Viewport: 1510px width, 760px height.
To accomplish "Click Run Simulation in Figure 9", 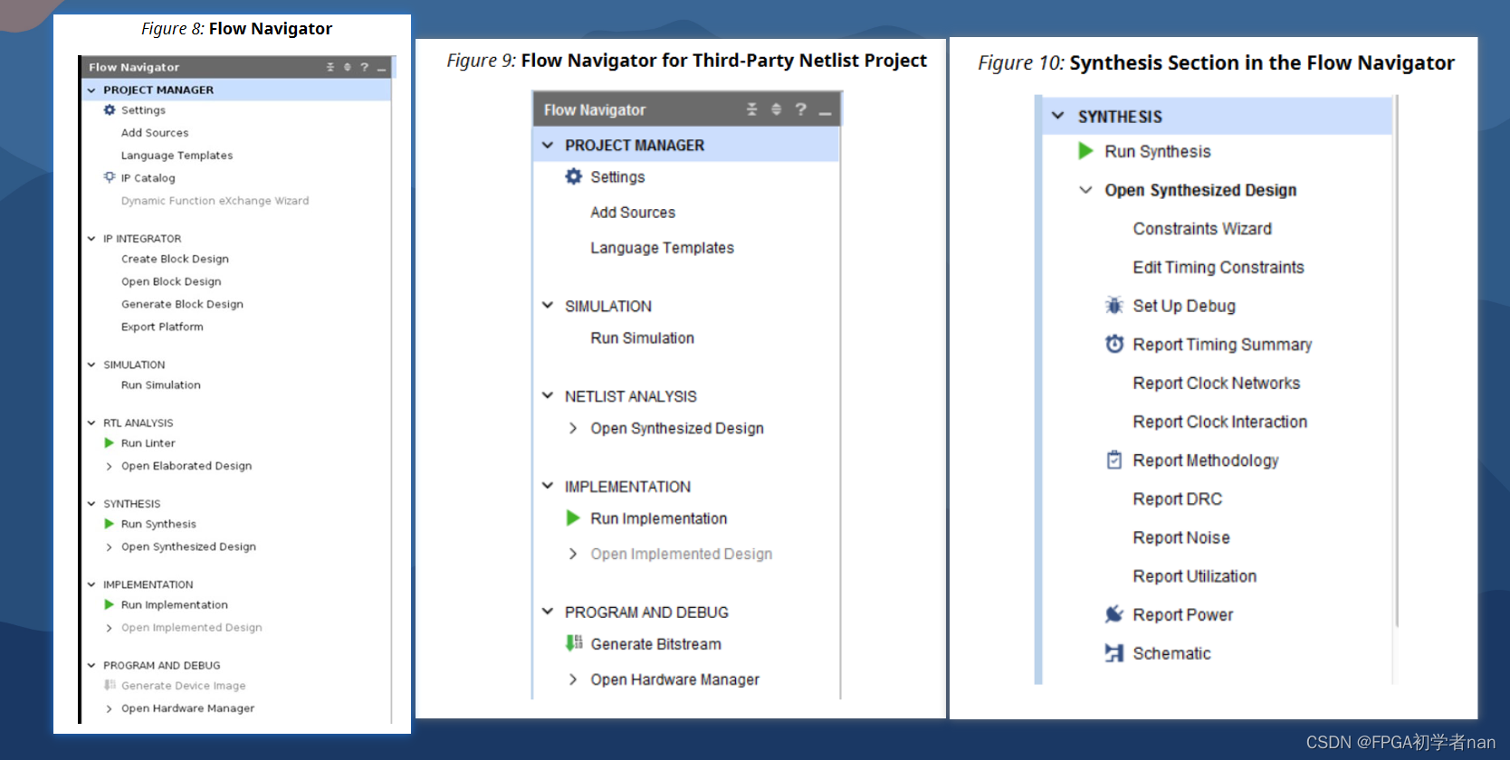I will coord(642,337).
